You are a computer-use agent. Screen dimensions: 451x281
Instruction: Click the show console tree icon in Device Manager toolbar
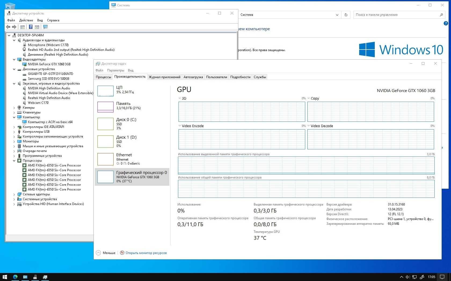[23, 27]
